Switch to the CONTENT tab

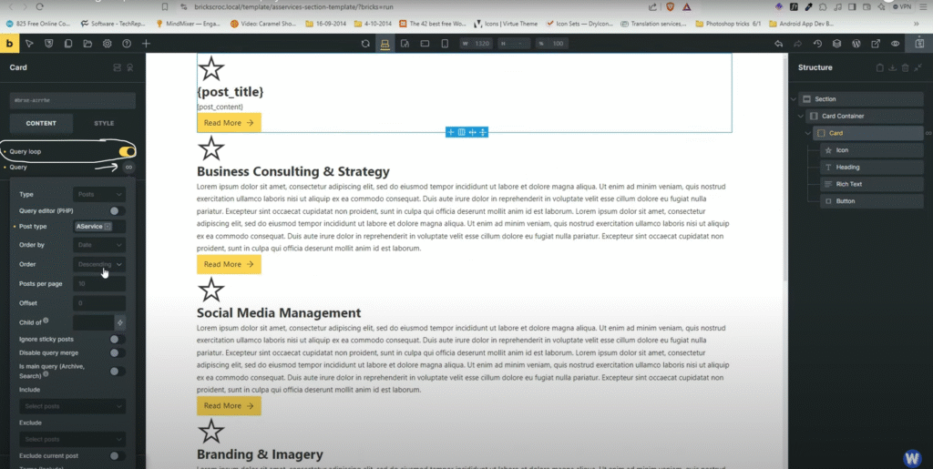pos(41,123)
